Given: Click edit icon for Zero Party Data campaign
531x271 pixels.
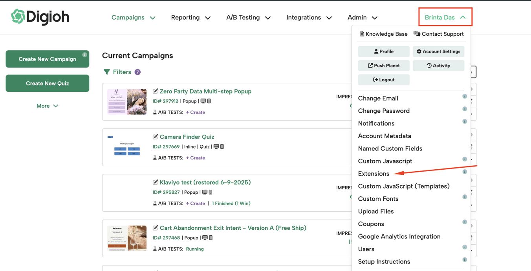Looking at the screenshot, I should tap(156, 91).
